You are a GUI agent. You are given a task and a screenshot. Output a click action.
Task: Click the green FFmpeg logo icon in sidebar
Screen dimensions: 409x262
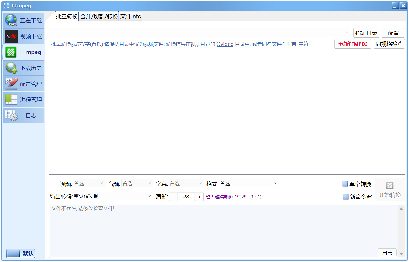click(x=11, y=52)
